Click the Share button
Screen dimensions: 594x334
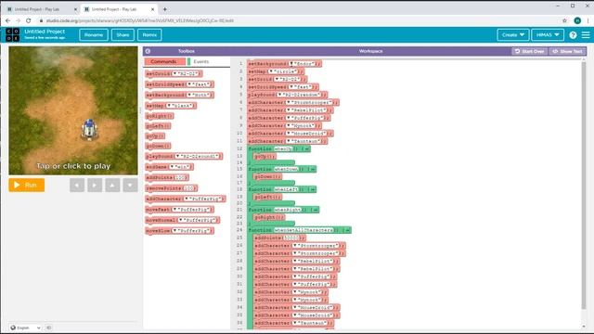(x=123, y=35)
